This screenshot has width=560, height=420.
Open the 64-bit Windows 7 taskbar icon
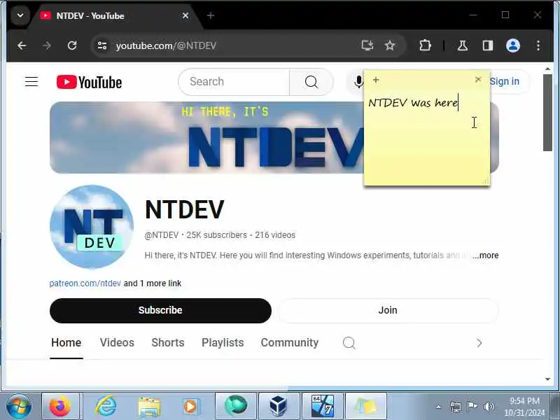[x=323, y=406]
